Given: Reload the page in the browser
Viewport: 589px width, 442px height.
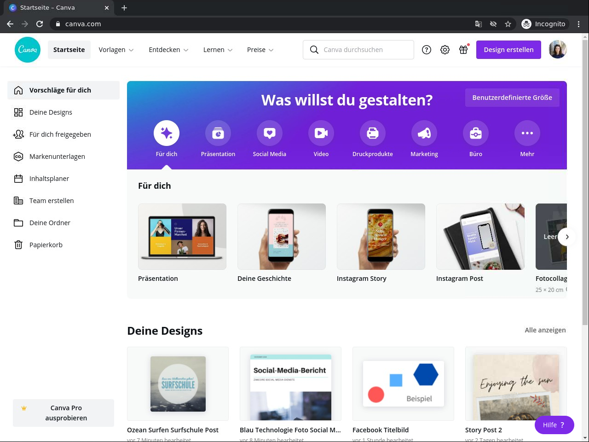Looking at the screenshot, I should click(40, 24).
